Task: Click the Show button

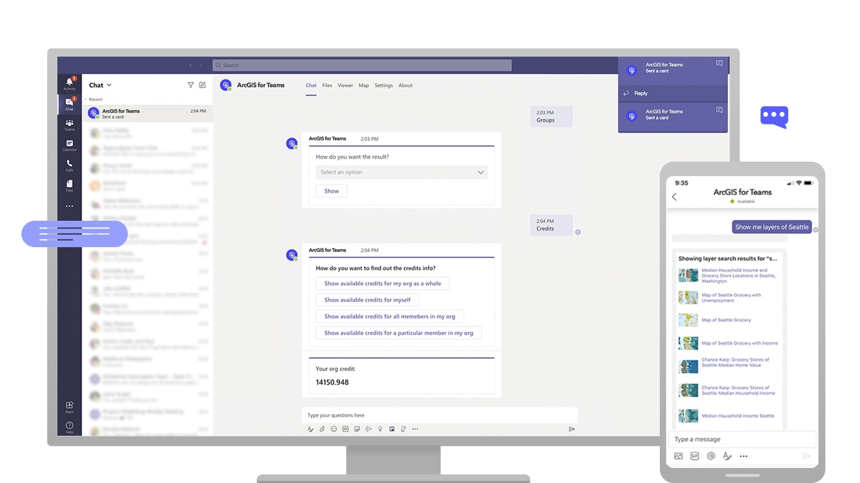Action: coord(332,191)
